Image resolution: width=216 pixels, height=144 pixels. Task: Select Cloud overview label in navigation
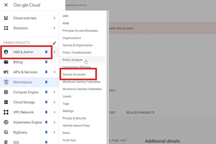(x=25, y=18)
